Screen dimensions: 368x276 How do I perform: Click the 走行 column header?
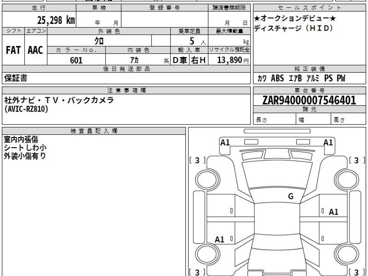point(39,8)
